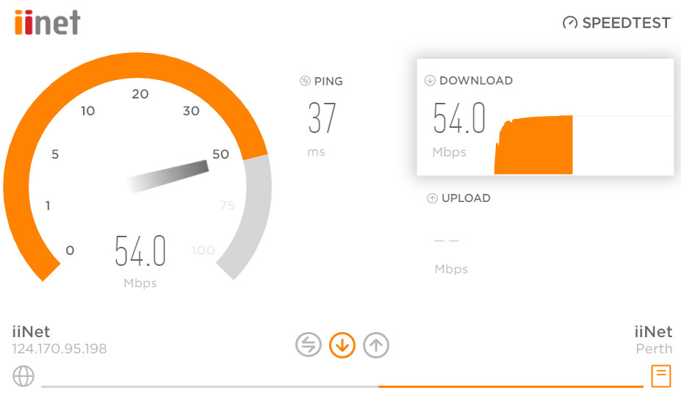Image resolution: width=681 pixels, height=404 pixels.
Task: Select the orange download stage icon
Action: coord(342,345)
